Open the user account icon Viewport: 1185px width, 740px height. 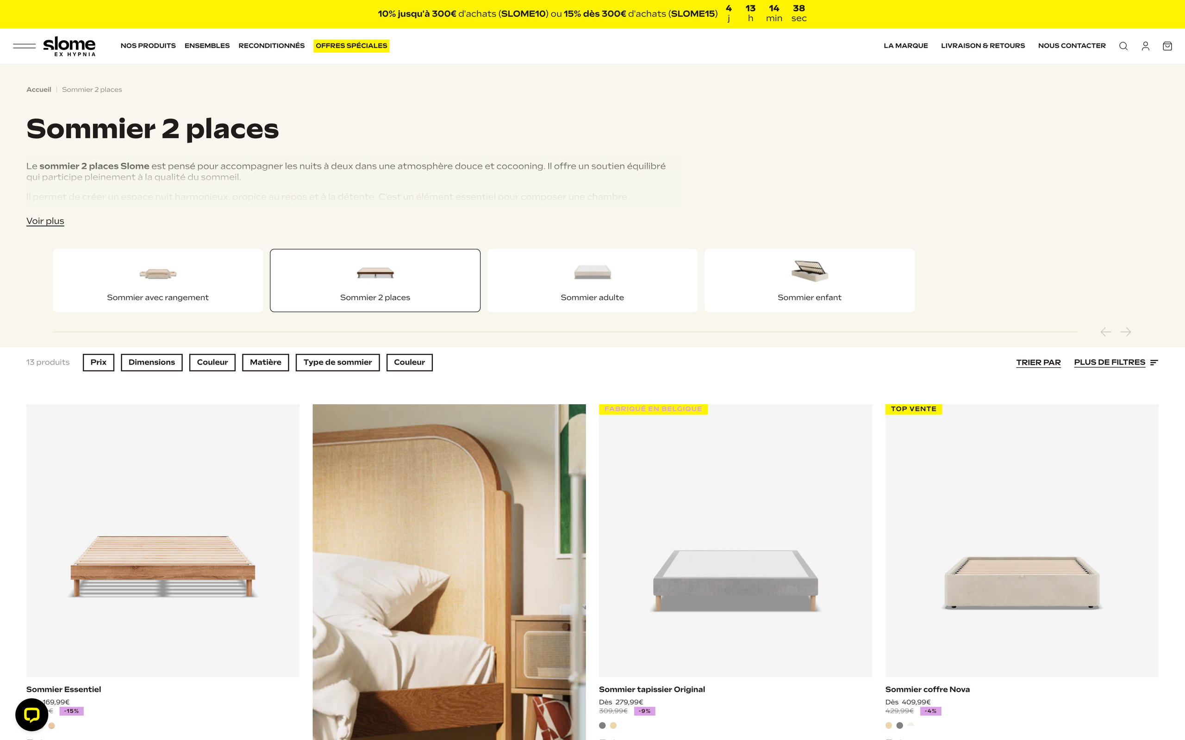(x=1145, y=46)
